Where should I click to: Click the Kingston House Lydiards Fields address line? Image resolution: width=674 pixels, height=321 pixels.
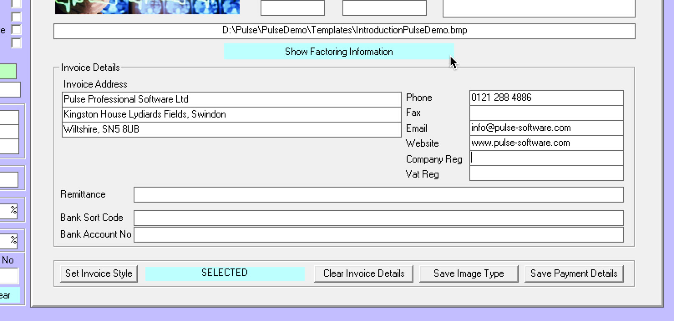pyautogui.click(x=231, y=114)
